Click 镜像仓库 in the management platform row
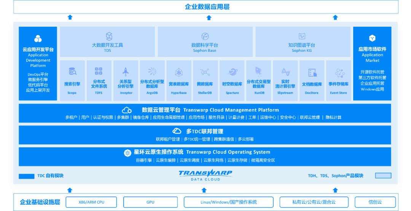This screenshot has height=211, width=411. [x=141, y=117]
